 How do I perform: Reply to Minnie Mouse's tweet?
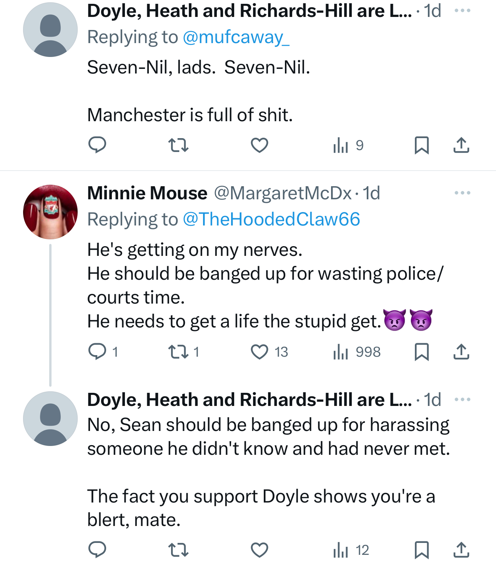click(x=97, y=351)
